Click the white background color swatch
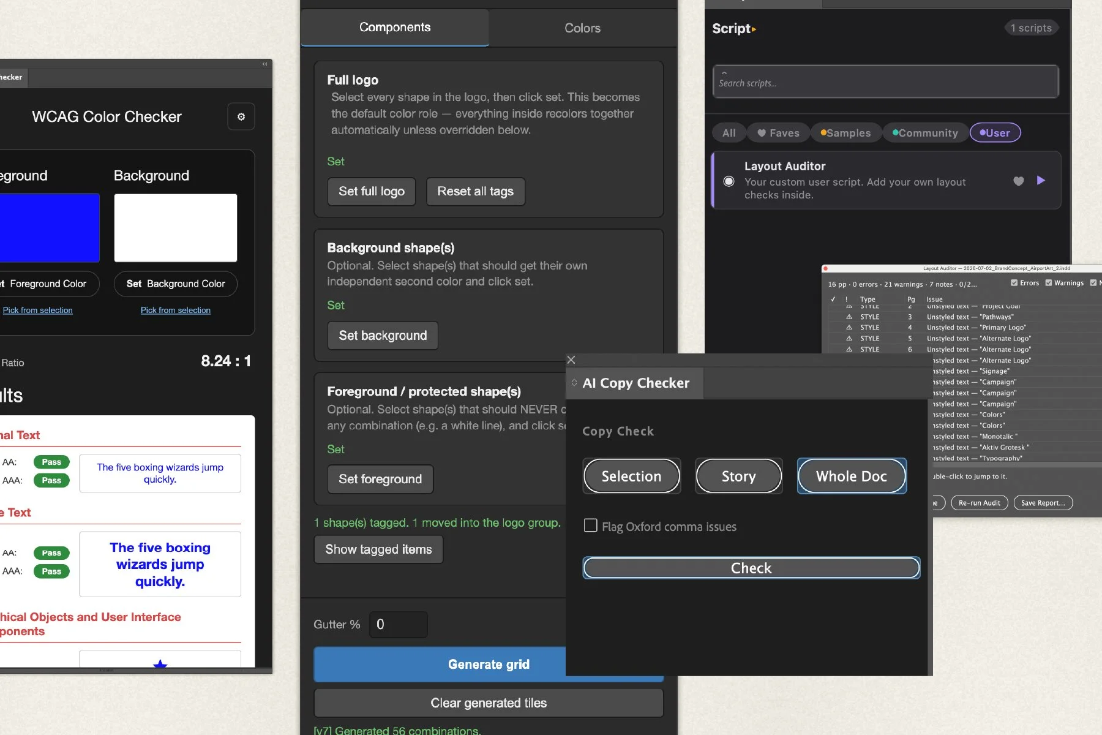Image resolution: width=1102 pixels, height=735 pixels. pos(176,228)
